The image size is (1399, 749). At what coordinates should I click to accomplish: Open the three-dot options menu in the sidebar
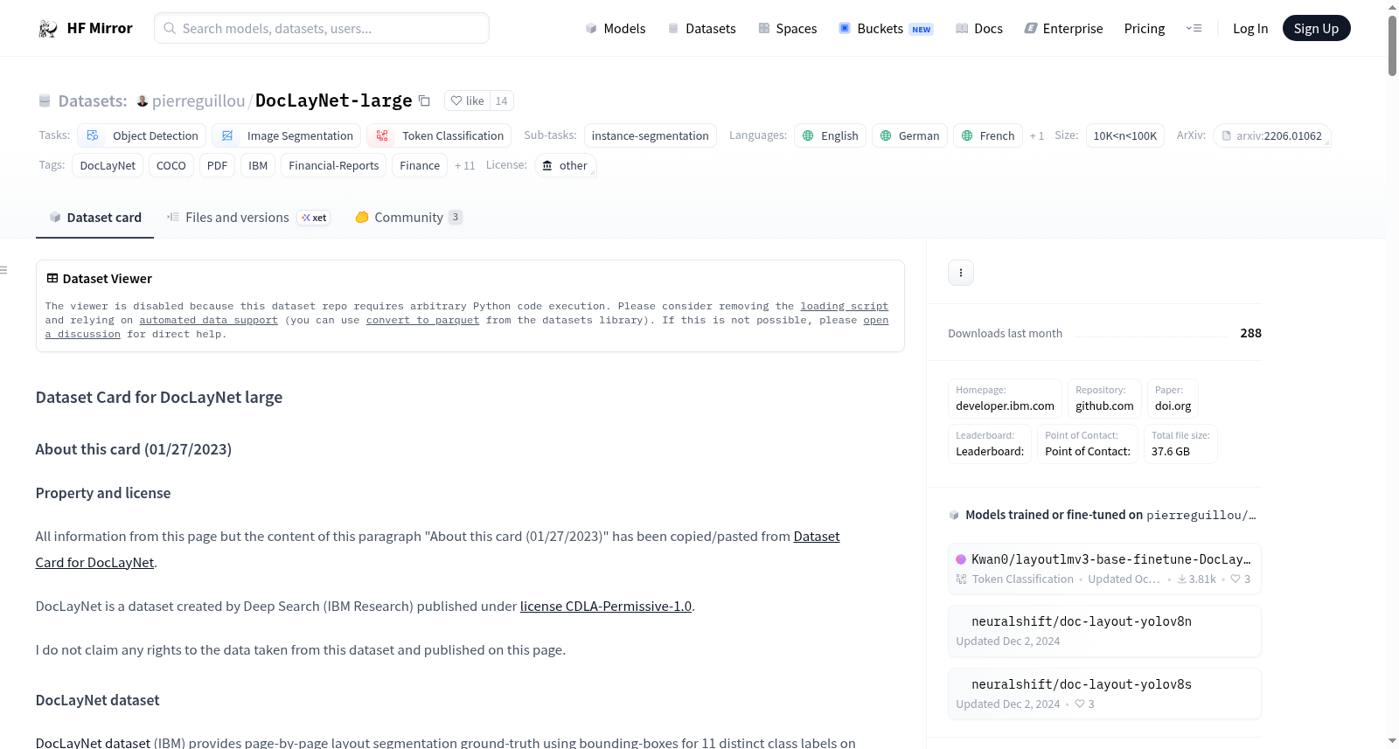[x=961, y=273]
